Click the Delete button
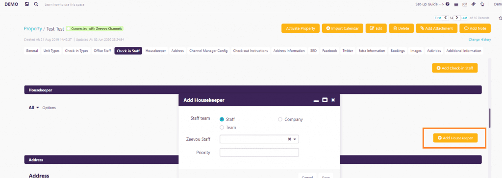This screenshot has width=502, height=178. [401, 28]
